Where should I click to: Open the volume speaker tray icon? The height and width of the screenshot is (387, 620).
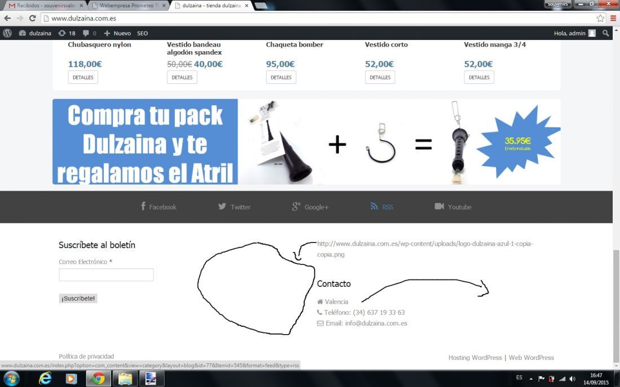click(x=573, y=379)
